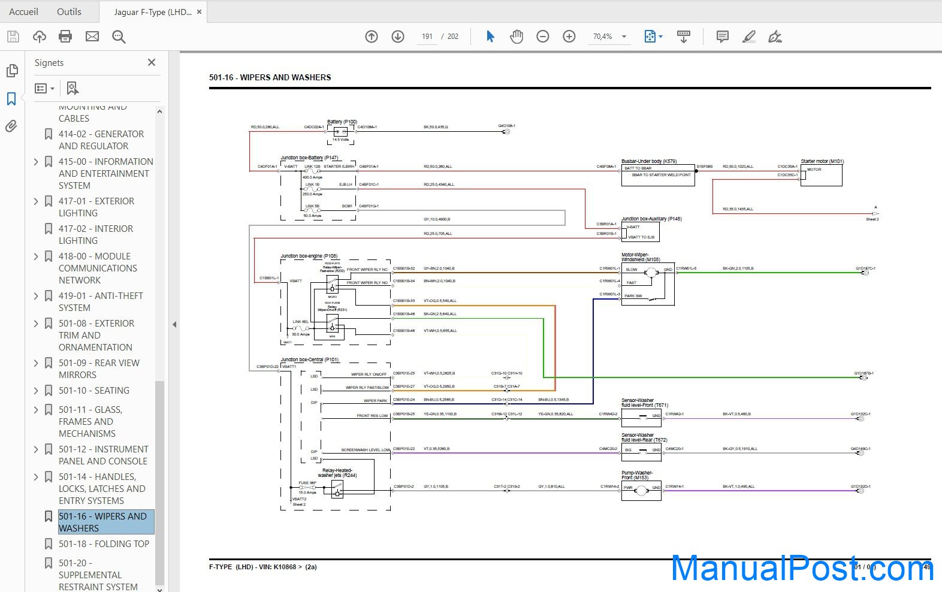The image size is (942, 592).
Task: Click the Save file icon
Action: pyautogui.click(x=13, y=37)
